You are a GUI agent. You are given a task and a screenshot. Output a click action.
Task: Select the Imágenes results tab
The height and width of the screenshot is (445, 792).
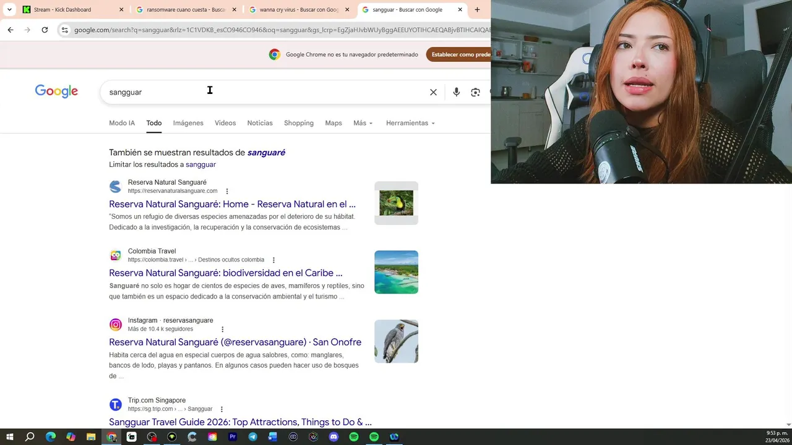[188, 123]
